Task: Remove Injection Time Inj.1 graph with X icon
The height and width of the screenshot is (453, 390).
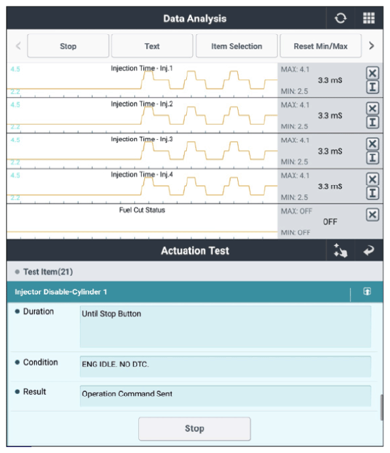Action: (x=372, y=73)
